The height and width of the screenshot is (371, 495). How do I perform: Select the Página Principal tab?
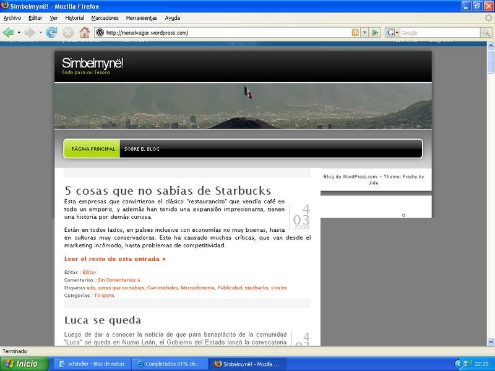pyautogui.click(x=92, y=149)
